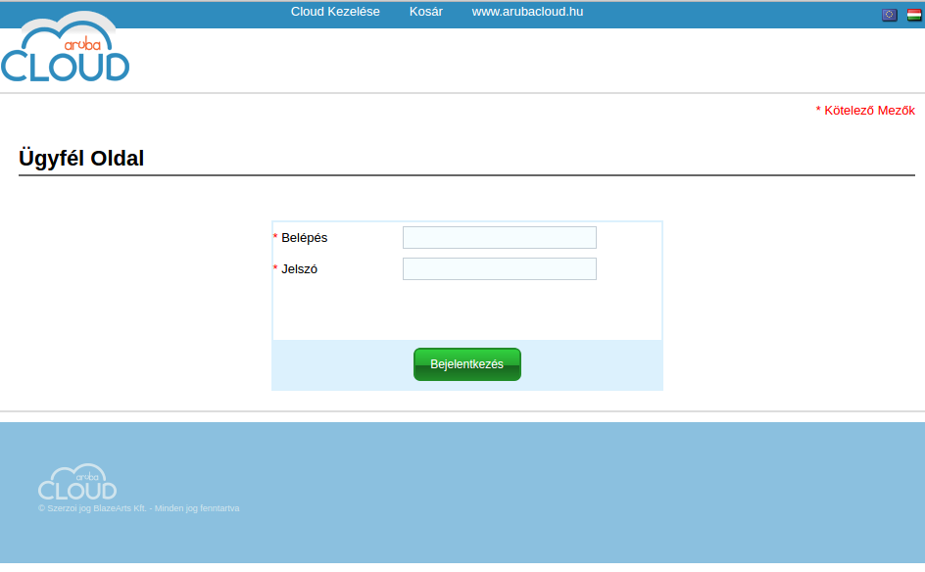The width and height of the screenshot is (925, 572).
Task: Click the empty area of the blue top navigation bar
Action: point(735,14)
